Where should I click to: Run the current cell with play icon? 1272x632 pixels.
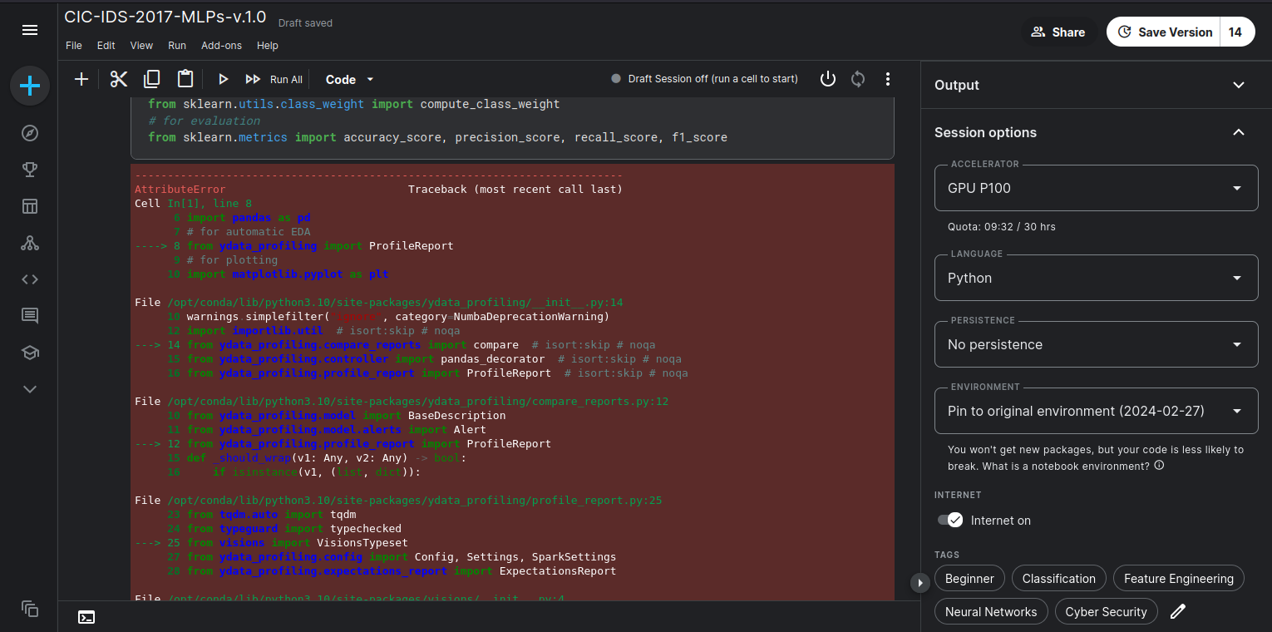pos(223,79)
